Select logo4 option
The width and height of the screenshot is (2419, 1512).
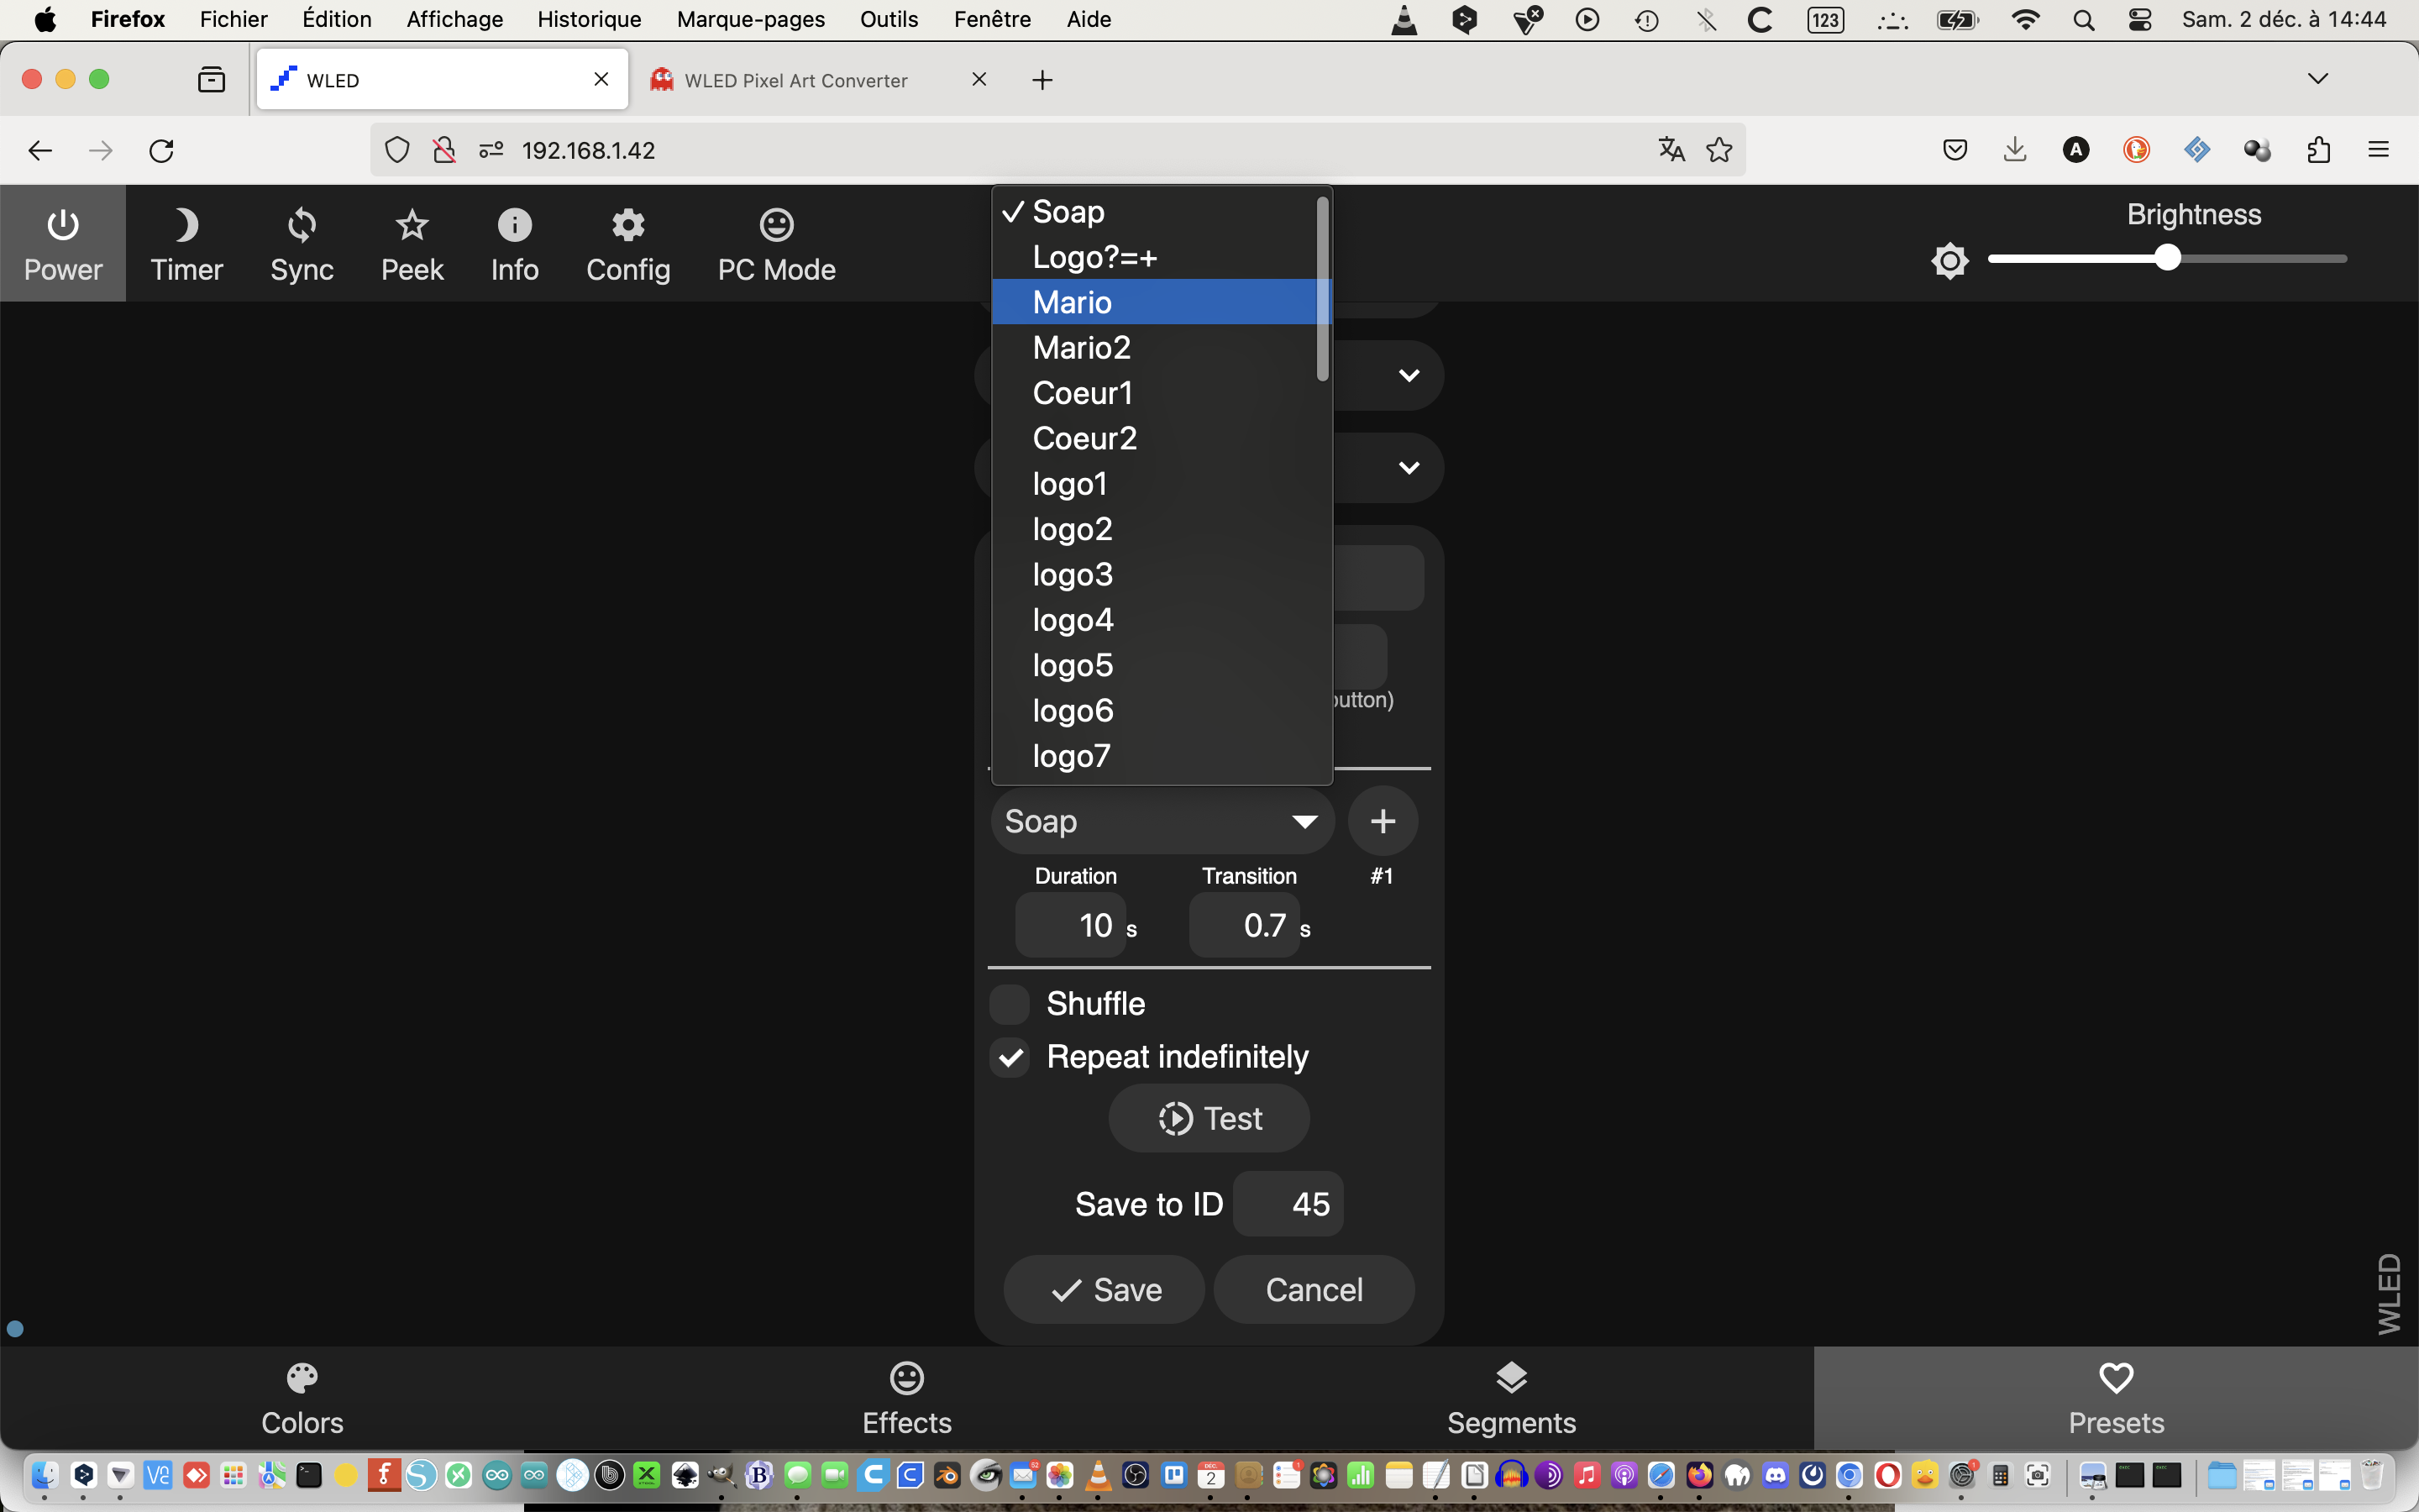pos(1157,620)
